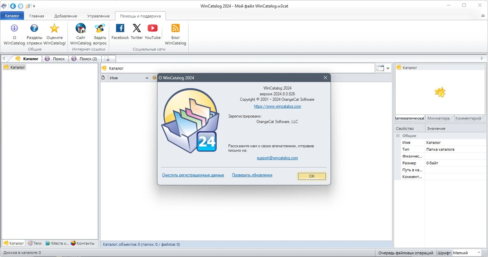This screenshot has width=488, height=257.
Task: Switch to the 'Миниатюра' preview tab
Action: point(438,118)
